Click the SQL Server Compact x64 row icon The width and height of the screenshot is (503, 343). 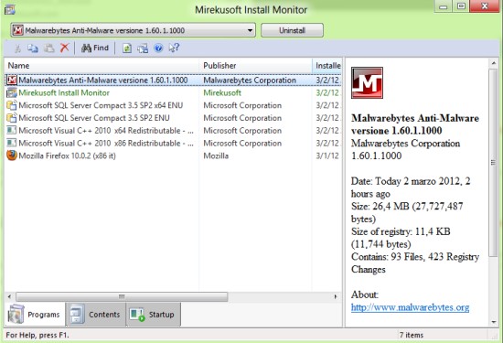(x=12, y=105)
